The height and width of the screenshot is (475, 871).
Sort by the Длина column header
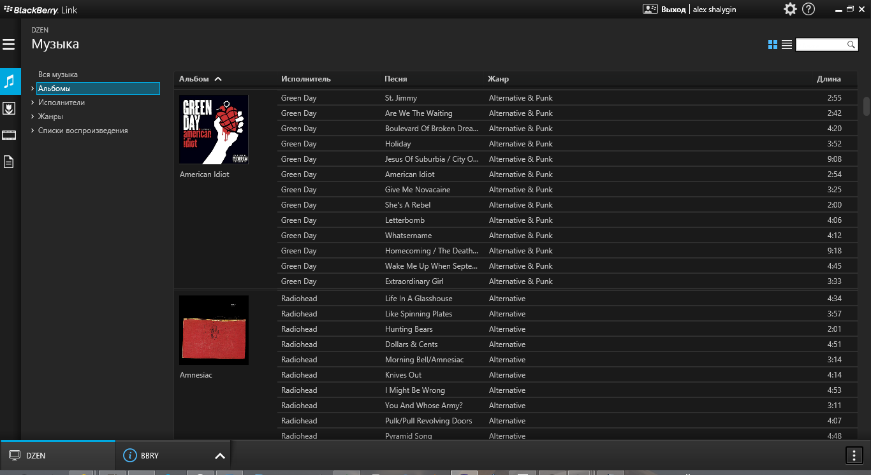829,79
